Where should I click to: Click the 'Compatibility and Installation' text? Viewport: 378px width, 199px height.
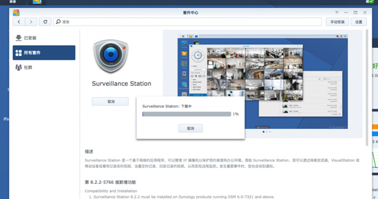point(111,191)
